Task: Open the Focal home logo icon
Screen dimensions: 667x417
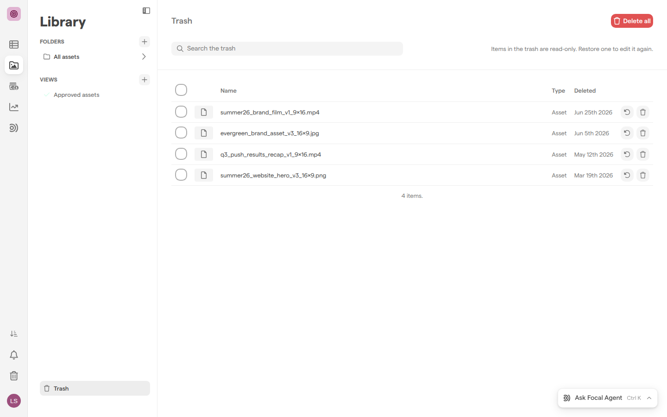Action: (x=14, y=14)
